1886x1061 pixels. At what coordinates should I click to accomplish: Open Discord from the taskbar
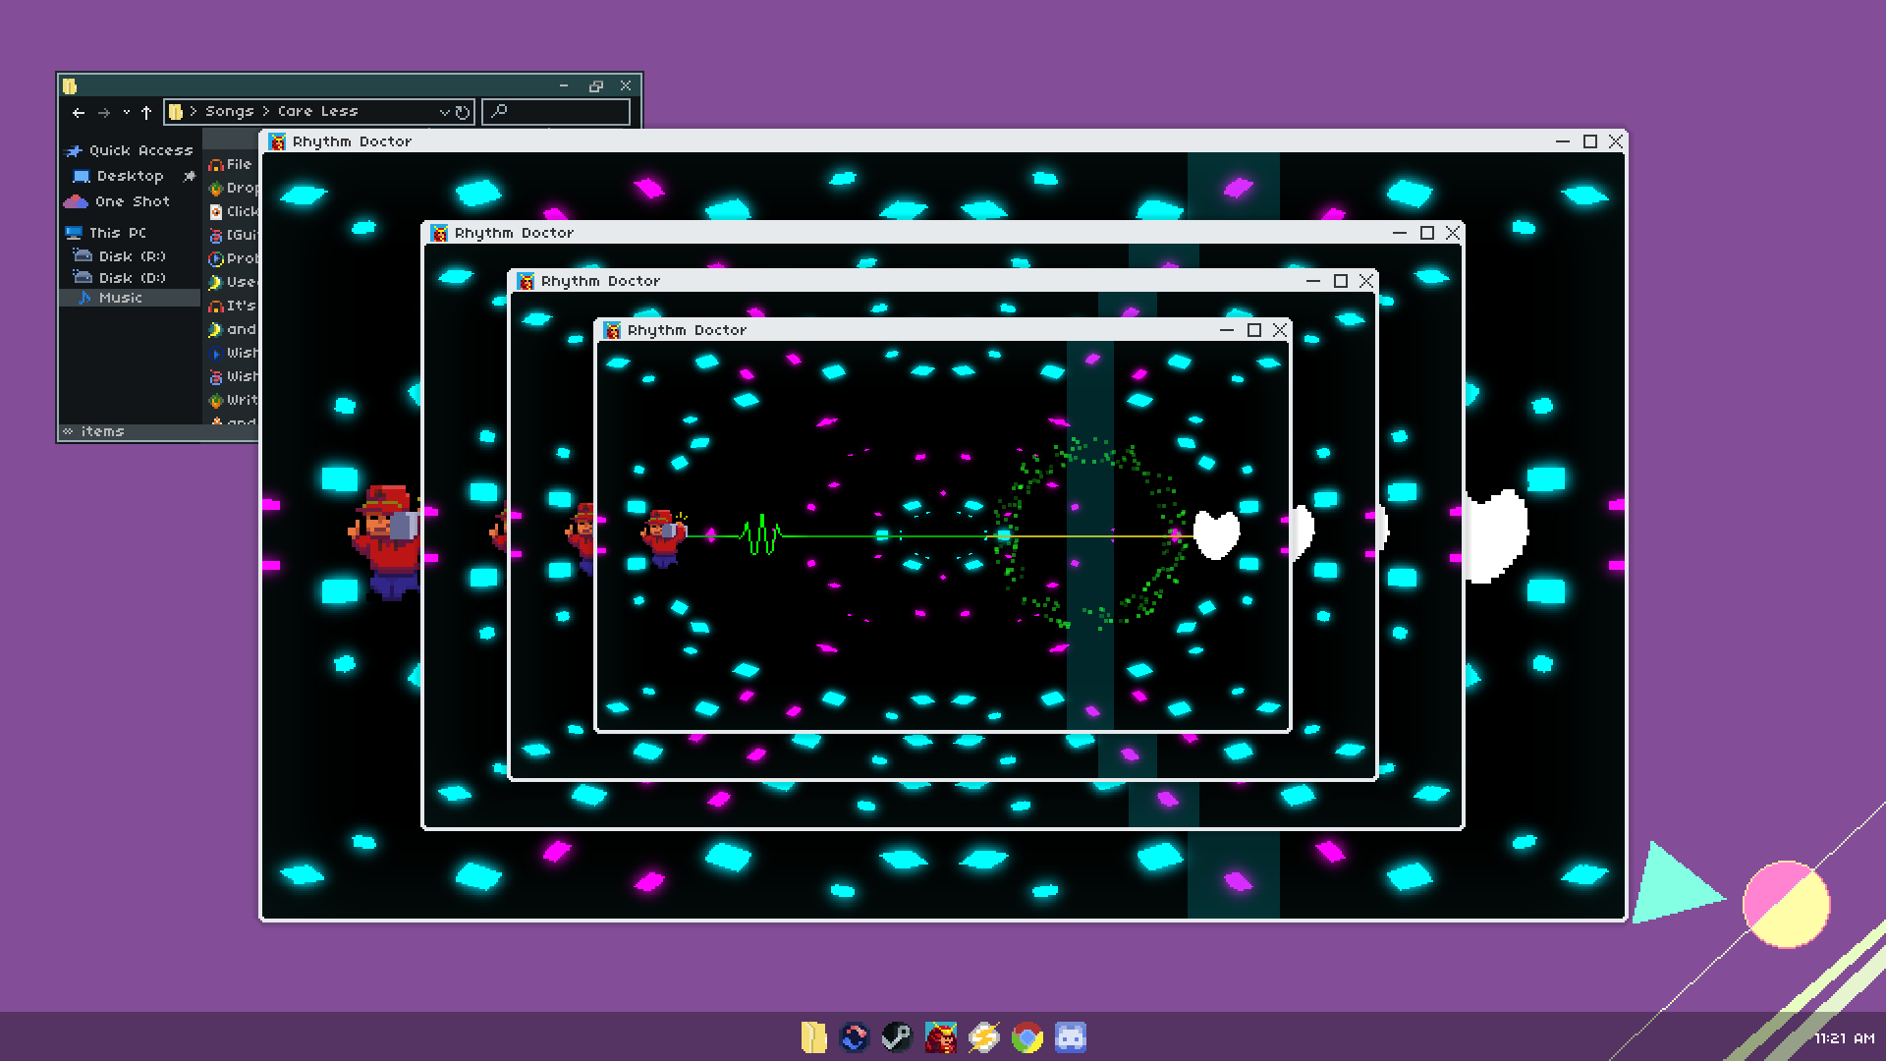(1070, 1037)
